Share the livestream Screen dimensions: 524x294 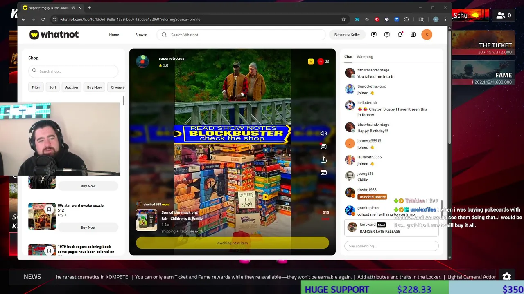(x=323, y=160)
